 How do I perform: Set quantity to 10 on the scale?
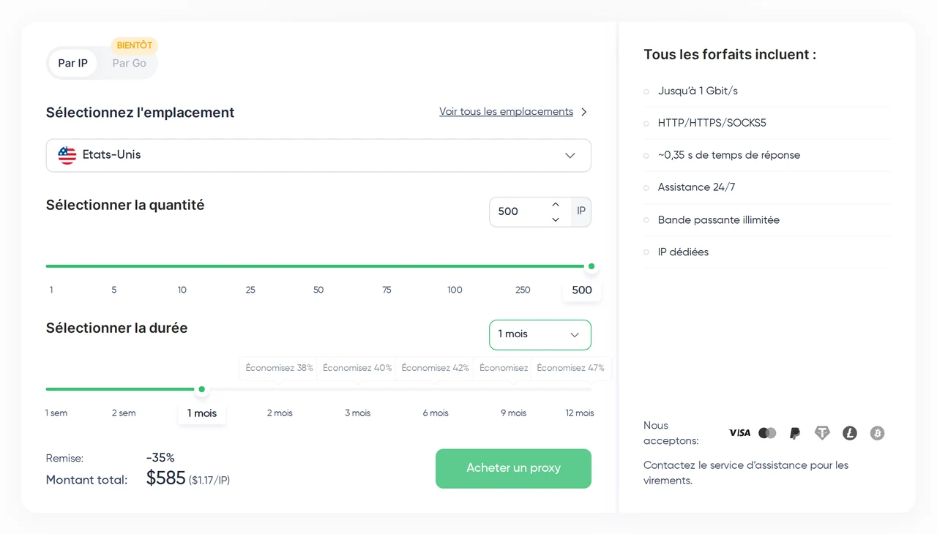pos(182,290)
